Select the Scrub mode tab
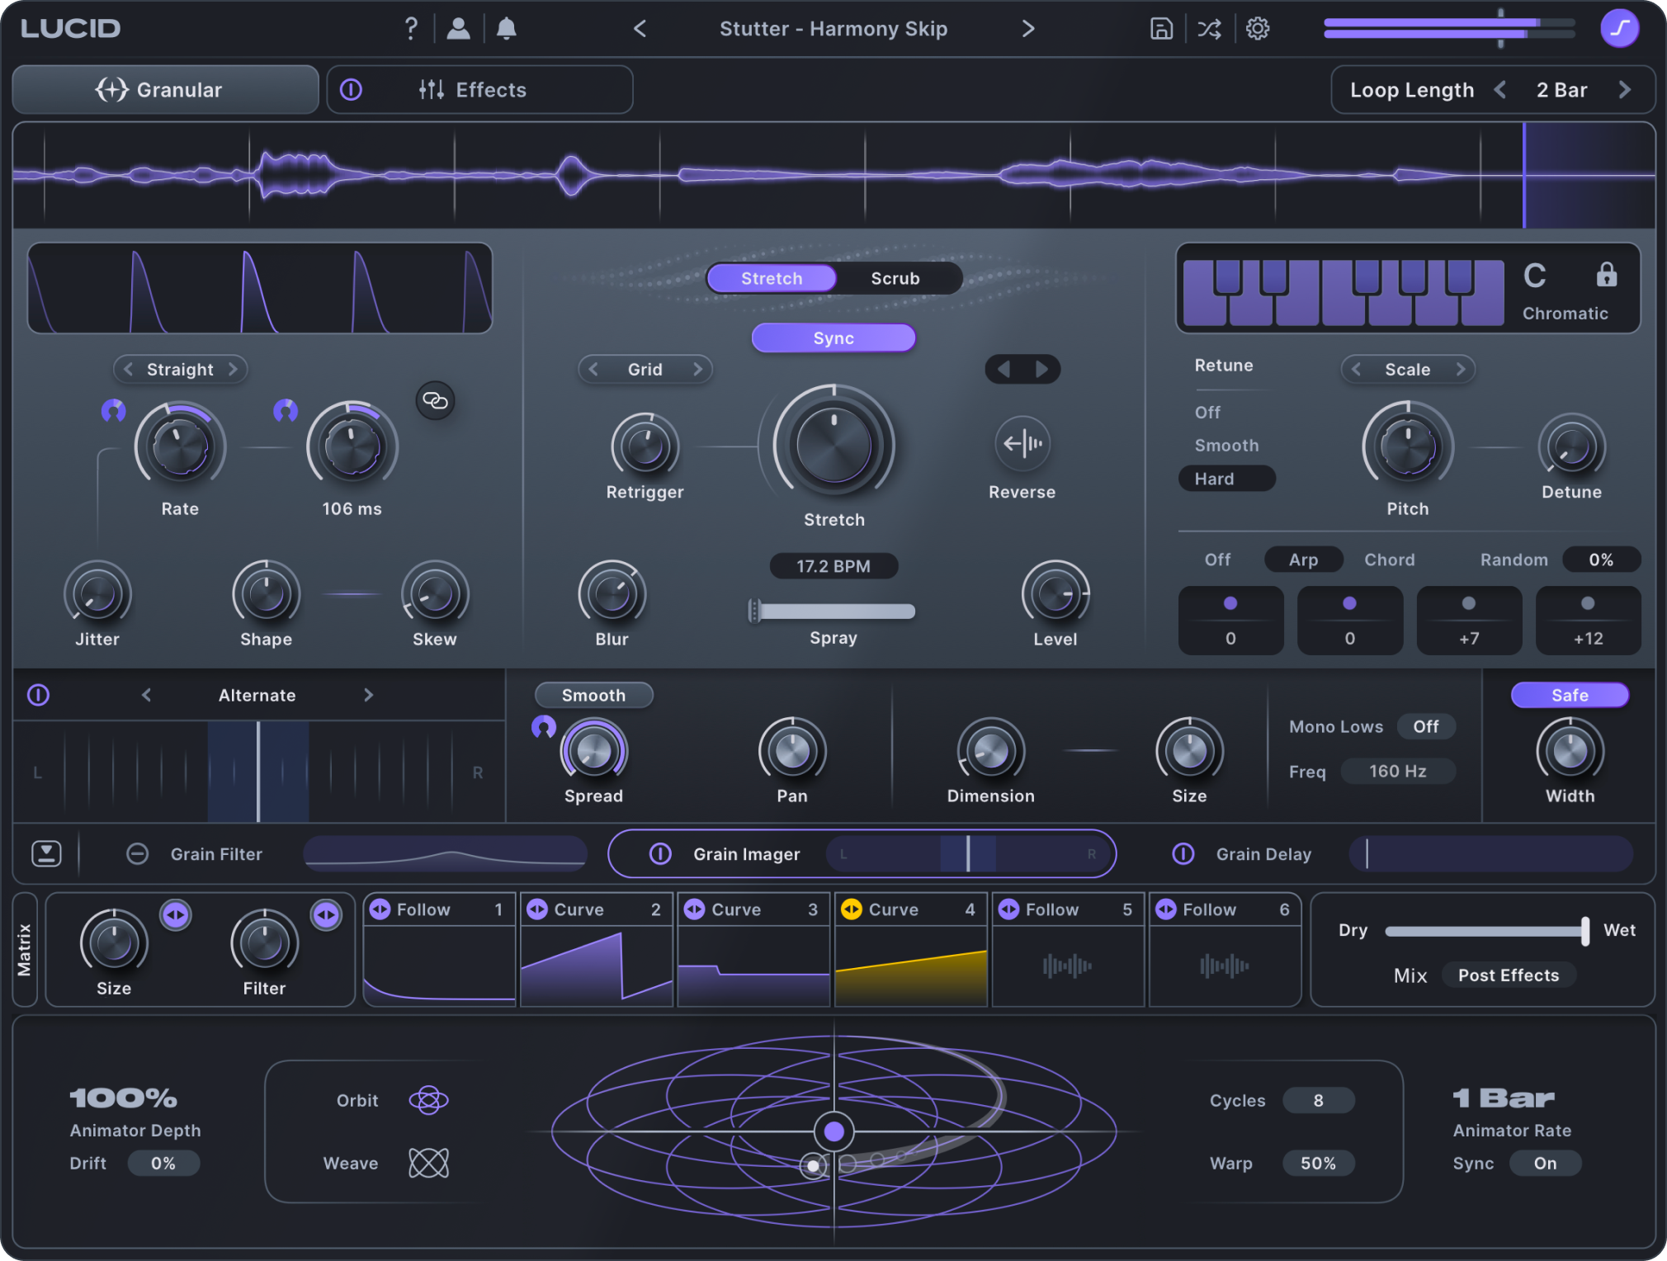Screen dimensions: 1667x1261 coord(895,278)
